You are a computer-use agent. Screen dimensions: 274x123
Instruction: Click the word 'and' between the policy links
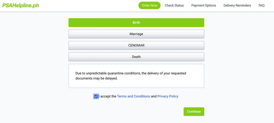point(154,96)
